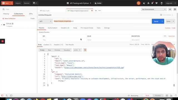Screen dimensions: 178x100
Task: Switch to Browse mode in status bar
Action: click(x=158, y=96)
